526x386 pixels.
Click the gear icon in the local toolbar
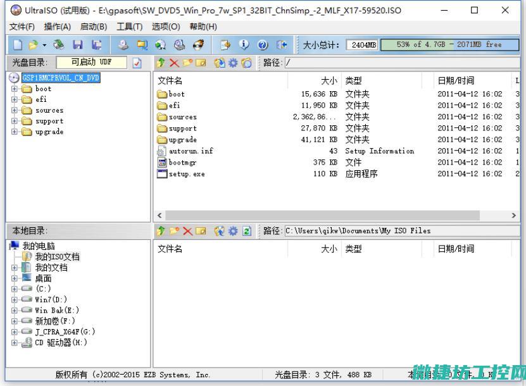click(233, 231)
